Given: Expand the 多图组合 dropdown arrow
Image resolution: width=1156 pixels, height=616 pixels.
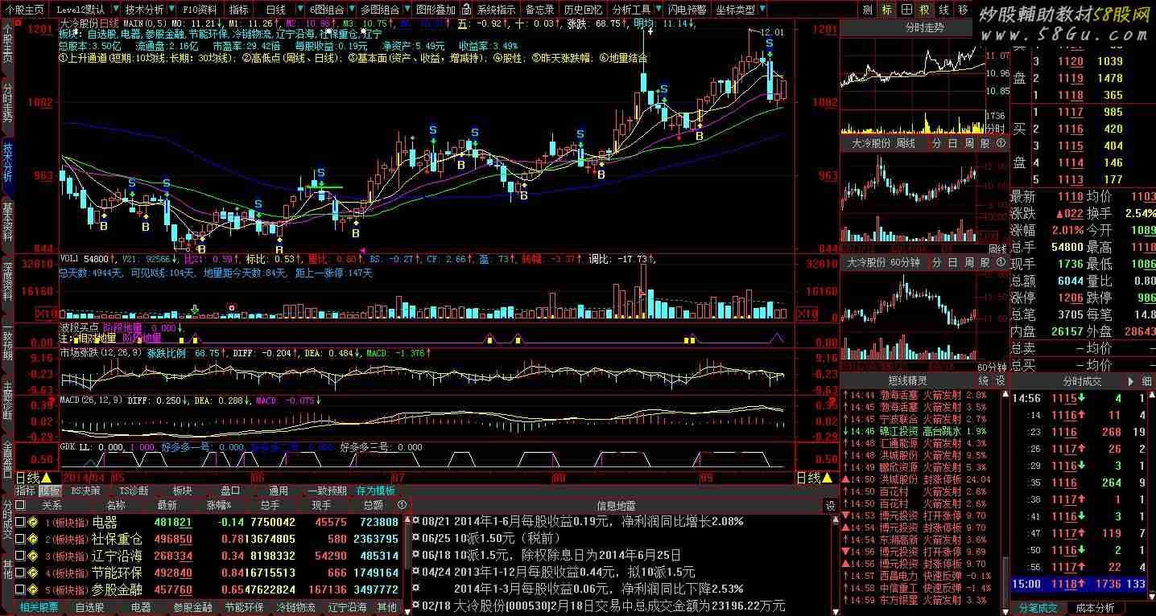Looking at the screenshot, I should [407, 10].
